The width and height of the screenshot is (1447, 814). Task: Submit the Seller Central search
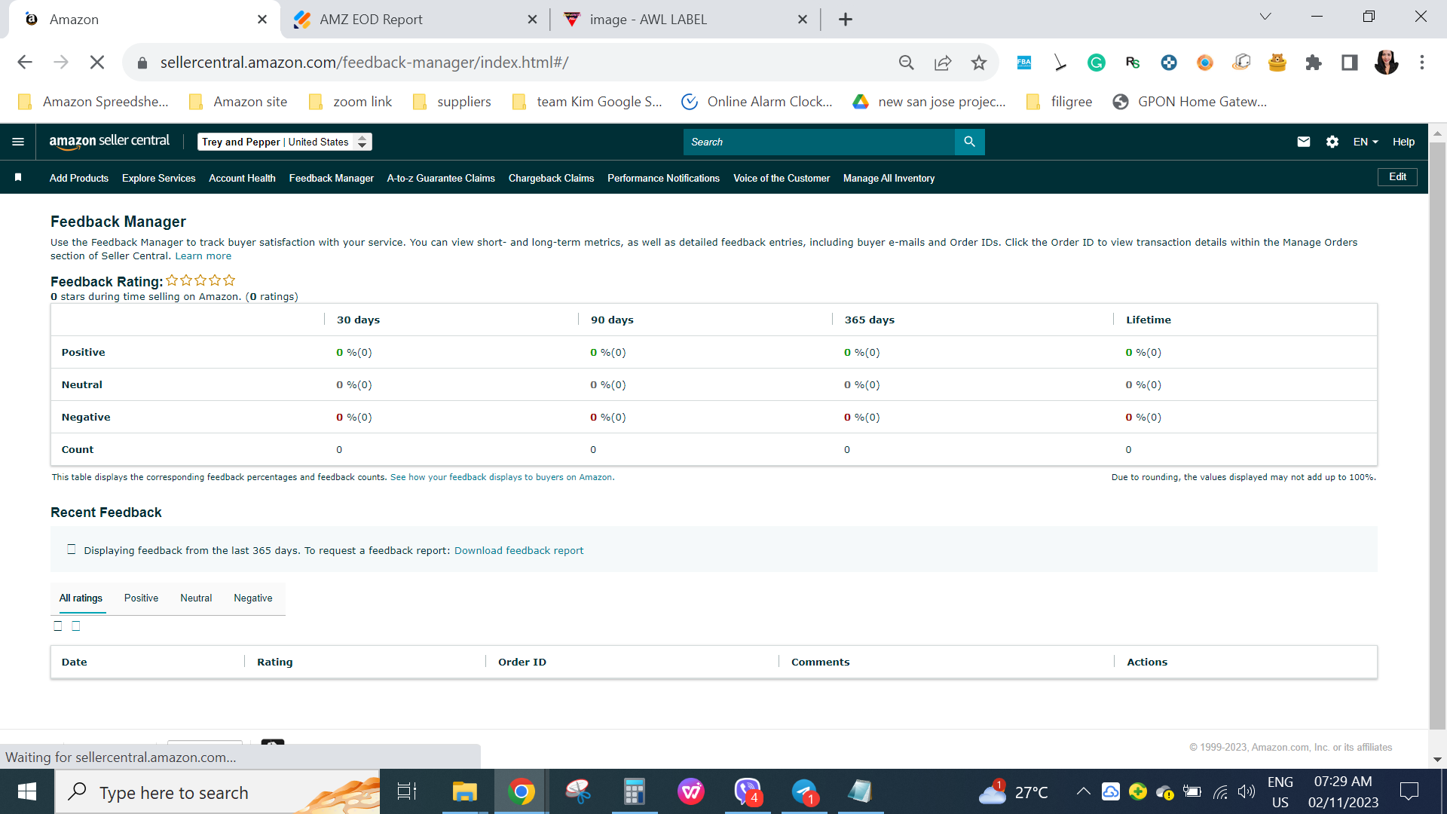click(969, 142)
